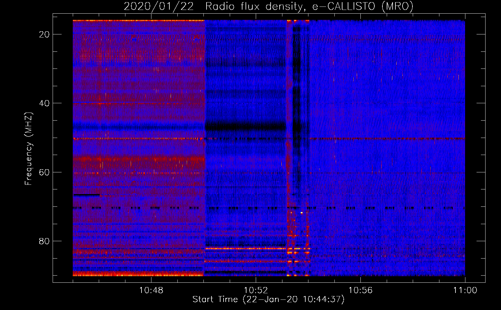Image resolution: width=501 pixels, height=310 pixels.
Task: Click the dark absorption band near 47 MHz
Action: [245, 126]
